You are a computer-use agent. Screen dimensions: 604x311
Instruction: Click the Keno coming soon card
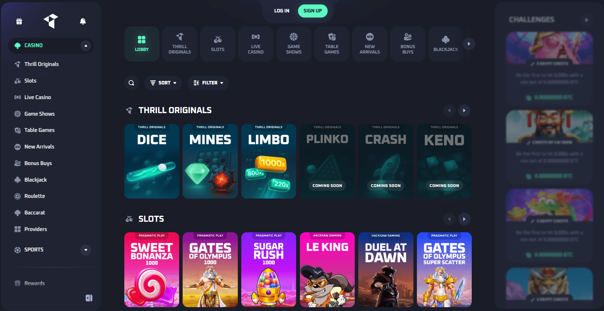click(444, 161)
